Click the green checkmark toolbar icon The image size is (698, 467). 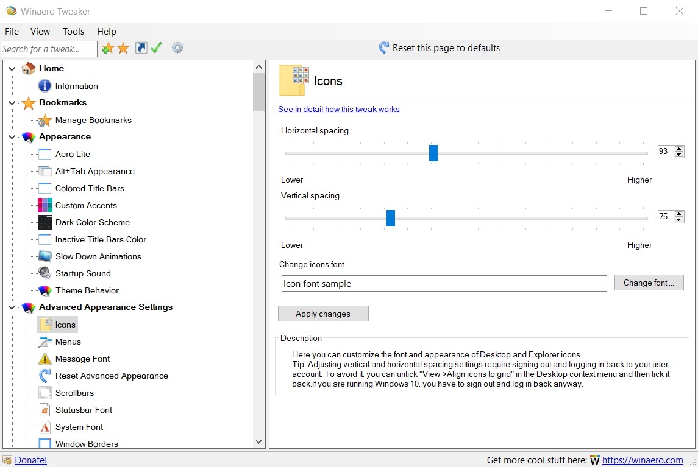(156, 47)
